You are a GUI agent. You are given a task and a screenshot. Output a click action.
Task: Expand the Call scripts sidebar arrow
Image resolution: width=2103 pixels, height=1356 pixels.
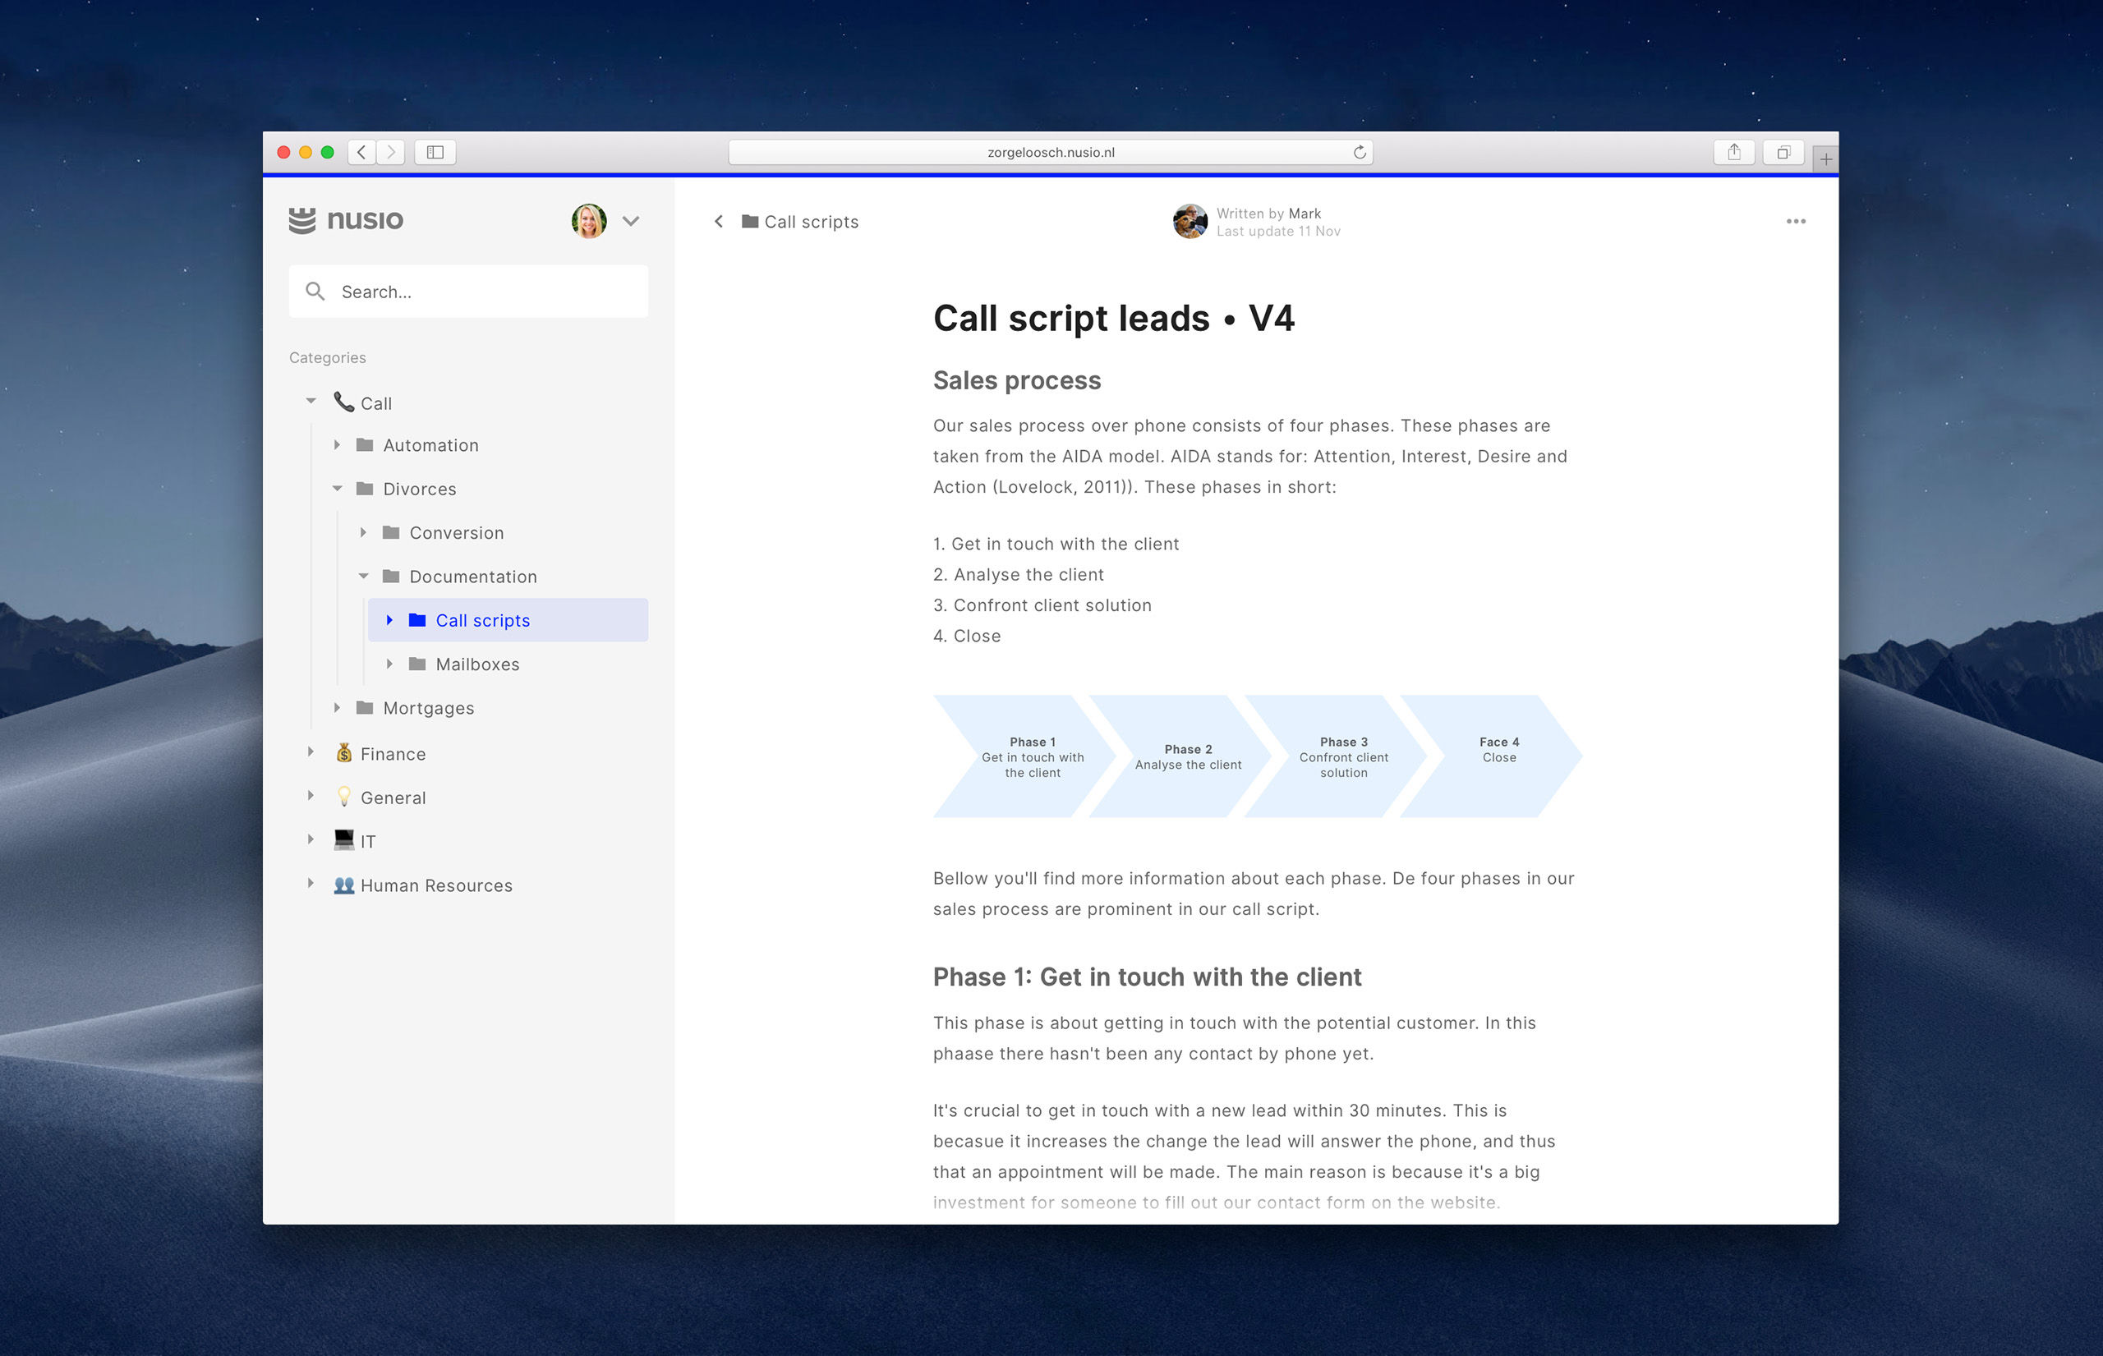(389, 621)
